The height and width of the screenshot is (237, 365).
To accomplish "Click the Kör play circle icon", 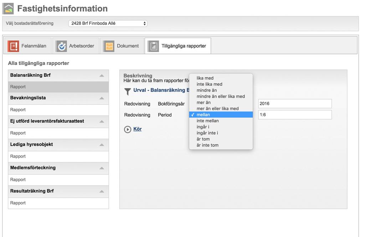I will [128, 129].
